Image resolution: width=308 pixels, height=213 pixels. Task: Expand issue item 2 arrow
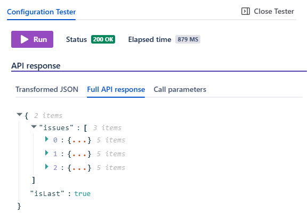47,167
